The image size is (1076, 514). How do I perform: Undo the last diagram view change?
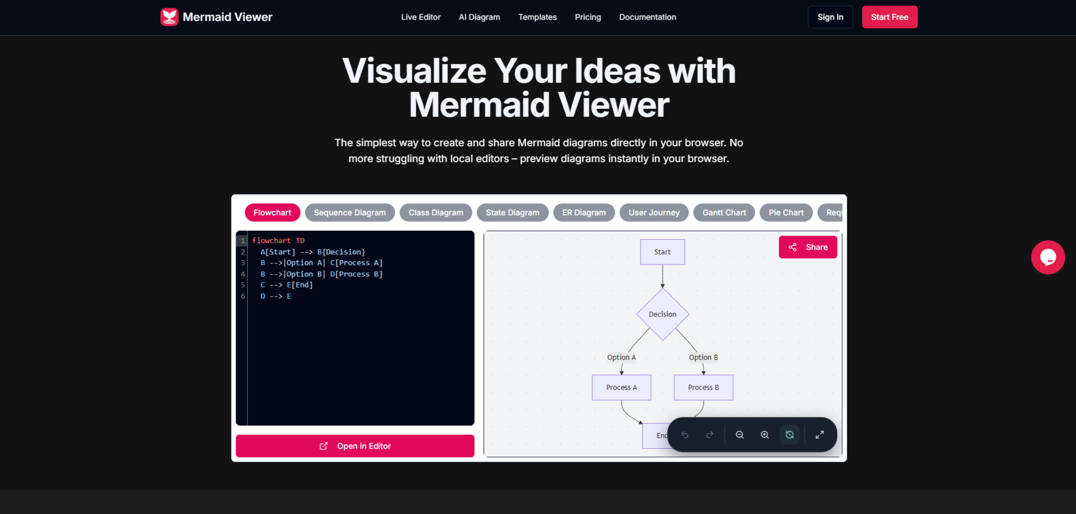685,435
